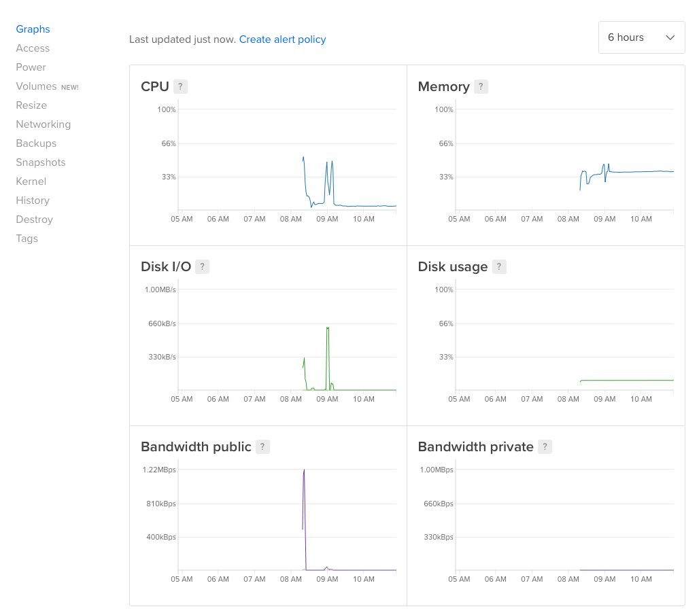This screenshot has height=613, width=699.
Task: Click the 330kBps Bandwidth private axis label
Action: pos(438,538)
